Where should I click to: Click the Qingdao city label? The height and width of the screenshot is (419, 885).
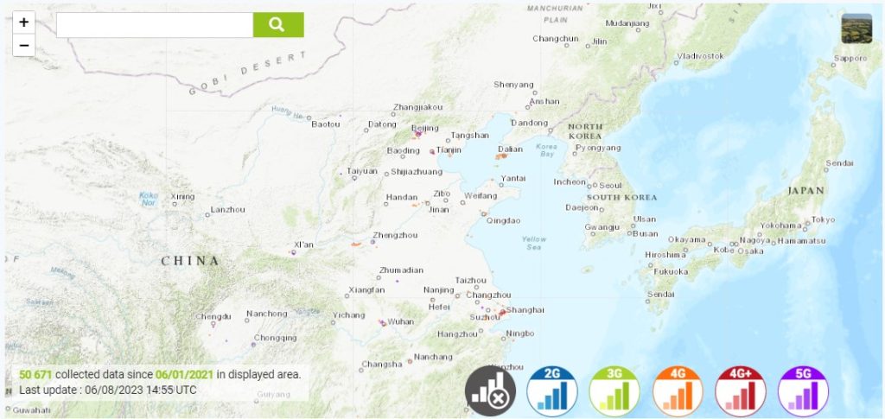(504, 221)
